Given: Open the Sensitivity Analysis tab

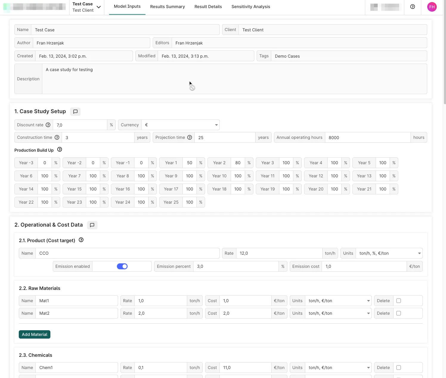Looking at the screenshot, I should (250, 7).
